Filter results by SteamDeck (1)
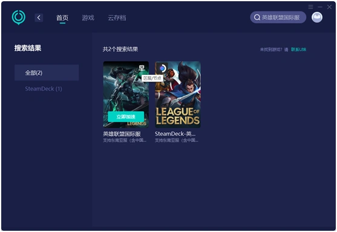 tap(44, 89)
